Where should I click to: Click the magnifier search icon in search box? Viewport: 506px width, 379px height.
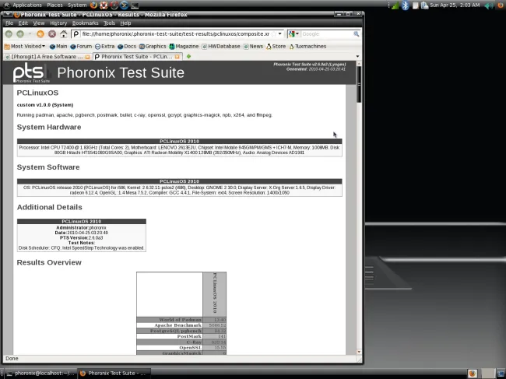click(x=356, y=34)
